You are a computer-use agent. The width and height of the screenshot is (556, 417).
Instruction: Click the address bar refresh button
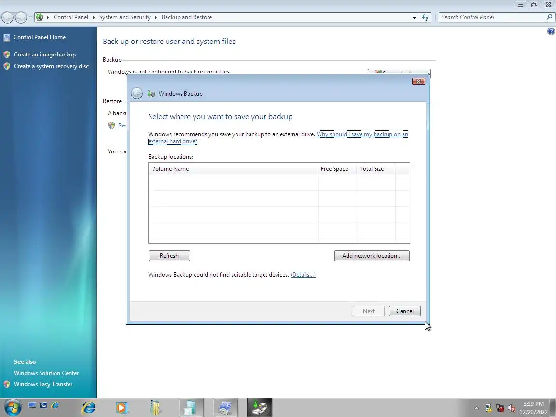click(425, 17)
